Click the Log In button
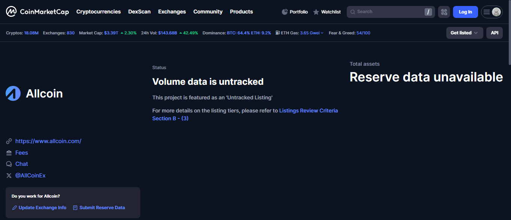 click(465, 12)
